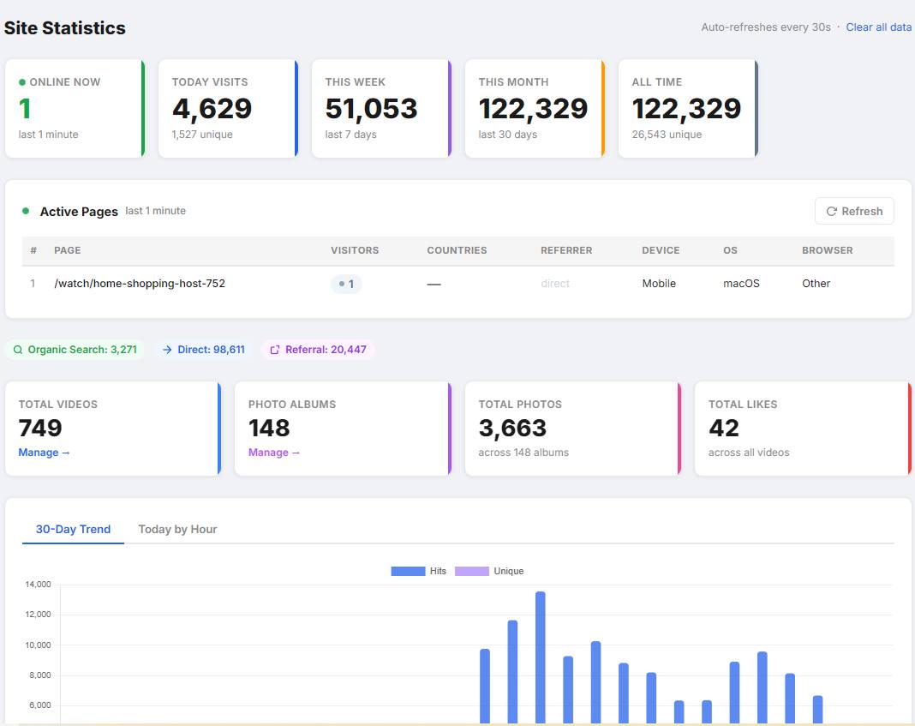Screen dimensions: 915x726
Task: Switch to the 30-Day Trend tab
Action: (x=73, y=530)
